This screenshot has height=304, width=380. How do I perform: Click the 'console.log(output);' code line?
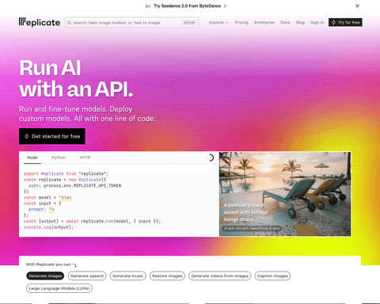tap(48, 227)
